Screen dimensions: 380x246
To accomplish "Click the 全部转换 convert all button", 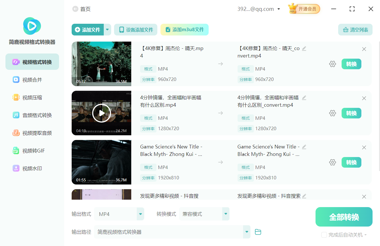I will [344, 217].
